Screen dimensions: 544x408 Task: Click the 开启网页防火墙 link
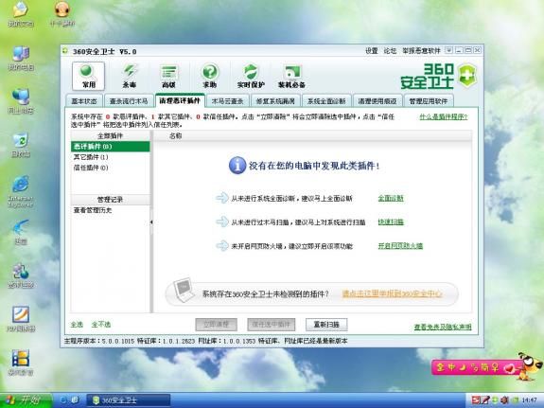pyautogui.click(x=400, y=246)
